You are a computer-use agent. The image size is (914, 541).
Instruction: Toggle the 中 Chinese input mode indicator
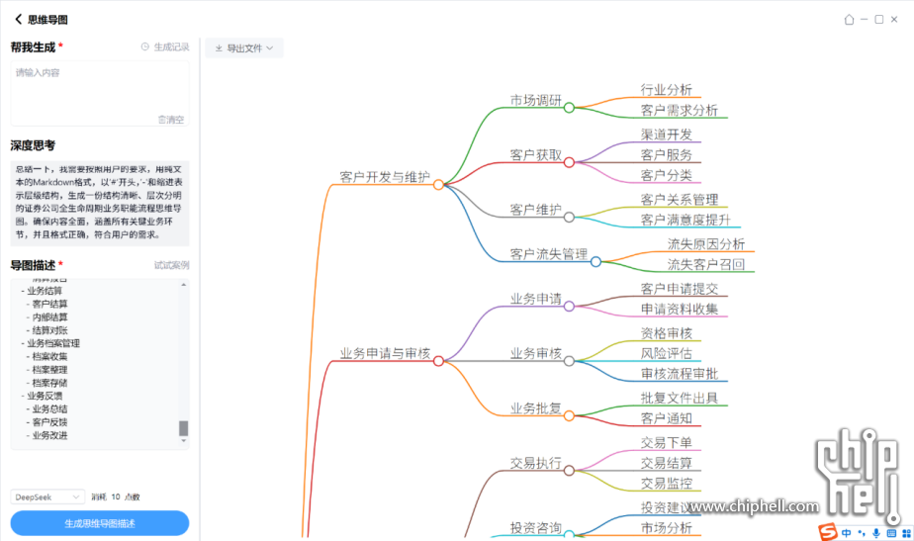[847, 533]
